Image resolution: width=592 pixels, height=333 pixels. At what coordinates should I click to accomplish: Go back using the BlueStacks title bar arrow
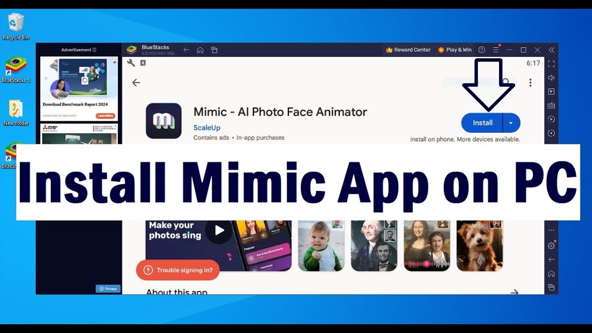tap(186, 50)
